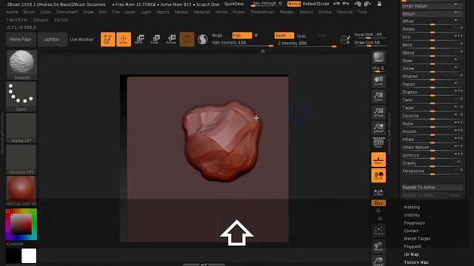The image size is (474, 266).
Task: Click the Frame mesh icon
Action: click(378, 231)
